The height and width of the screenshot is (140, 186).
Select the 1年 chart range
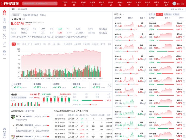44,44
